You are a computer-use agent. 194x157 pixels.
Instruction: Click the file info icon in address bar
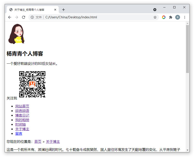click(x=32, y=17)
